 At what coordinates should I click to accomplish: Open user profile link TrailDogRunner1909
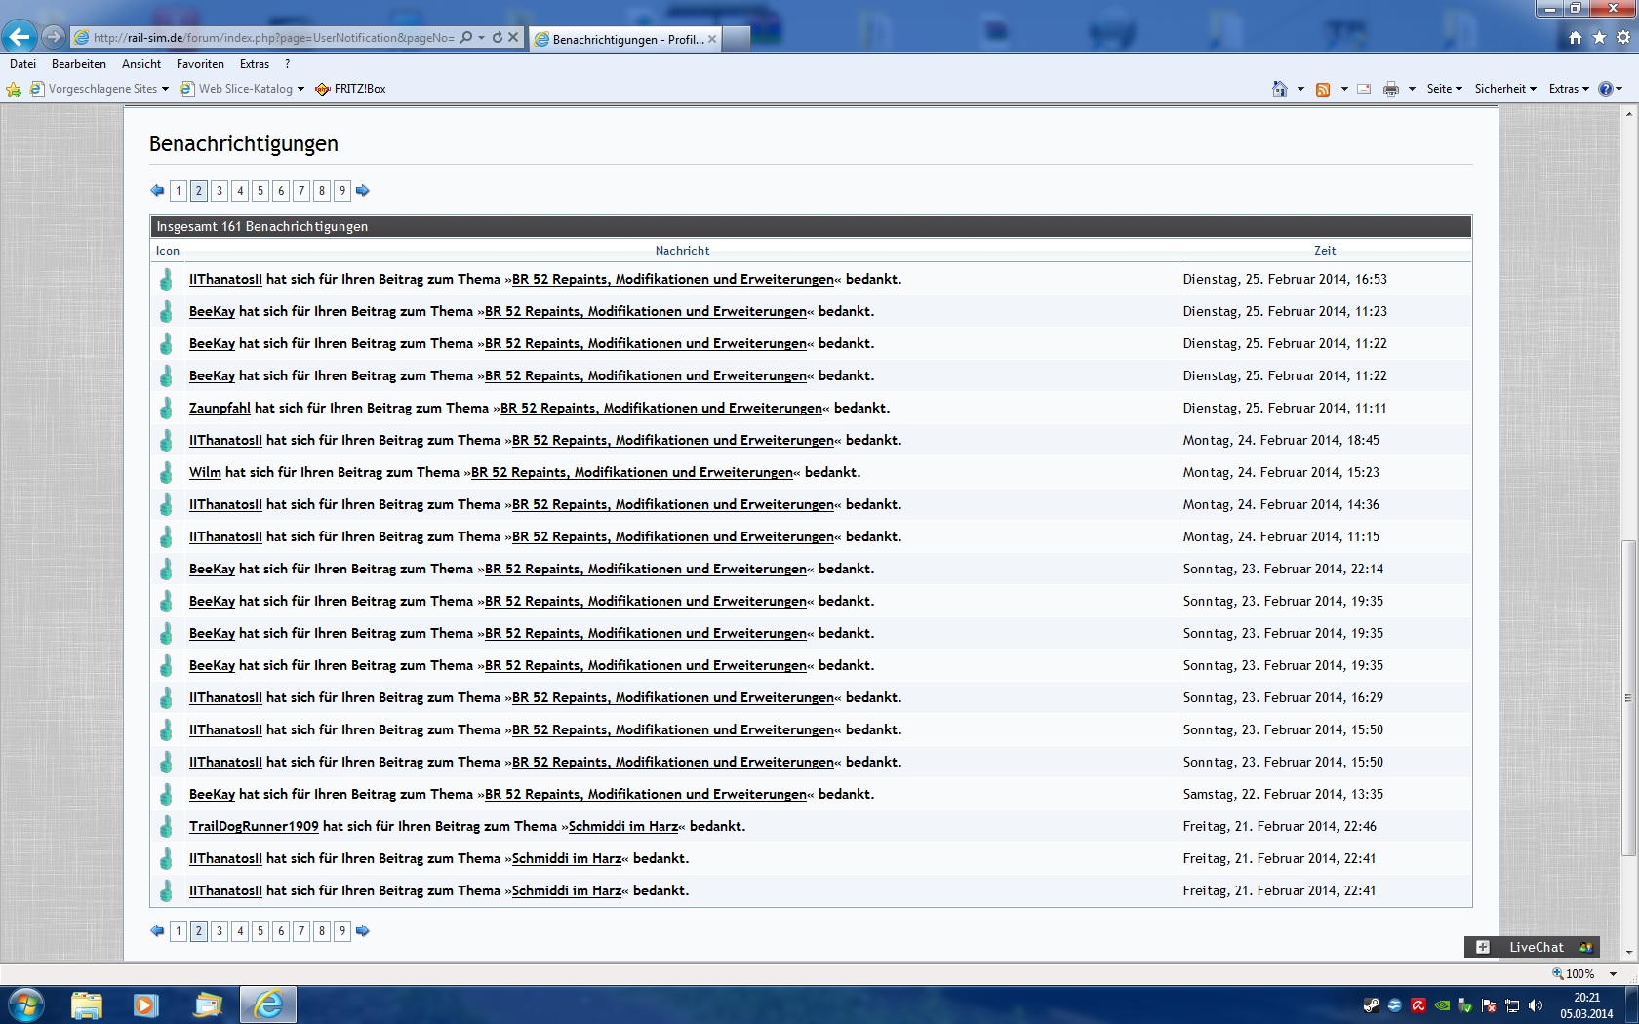[x=254, y=826]
